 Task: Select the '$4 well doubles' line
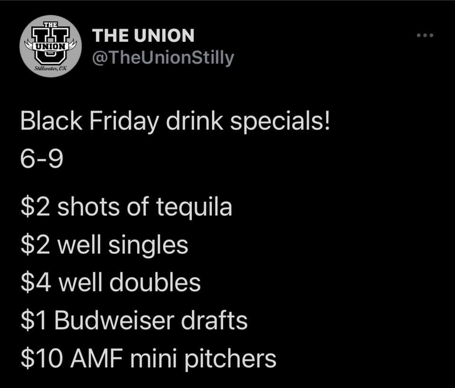pyautogui.click(x=110, y=283)
